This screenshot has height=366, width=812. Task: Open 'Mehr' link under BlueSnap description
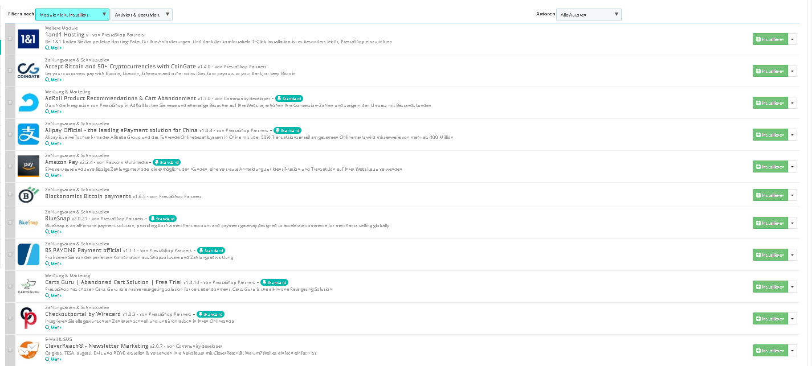53,232
